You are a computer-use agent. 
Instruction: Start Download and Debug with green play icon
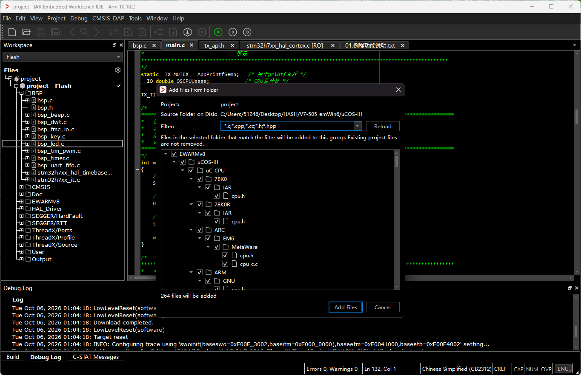tap(218, 32)
